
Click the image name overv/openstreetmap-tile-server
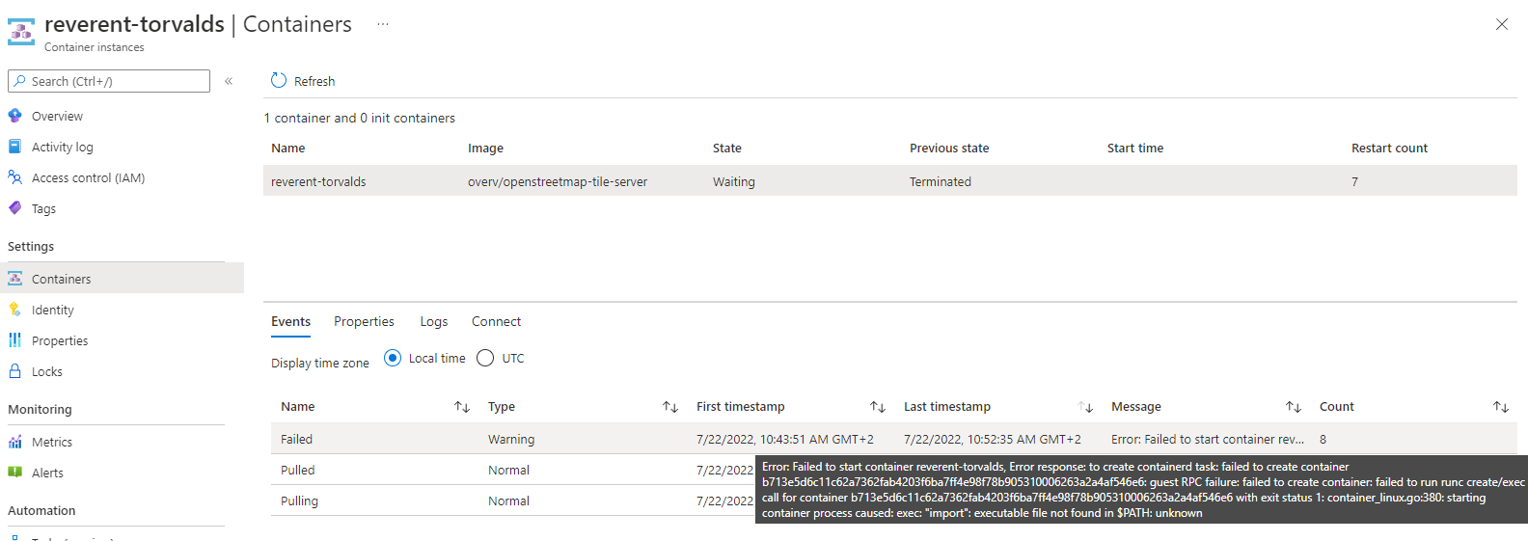(x=558, y=181)
